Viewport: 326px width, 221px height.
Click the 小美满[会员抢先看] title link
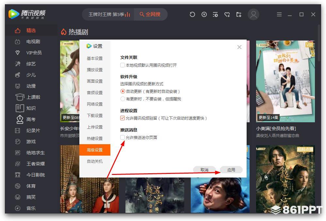tap(276, 128)
